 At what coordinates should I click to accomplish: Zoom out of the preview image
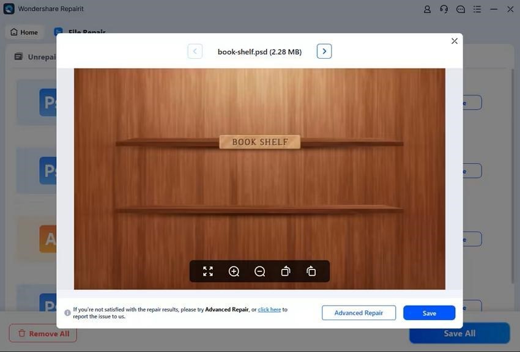point(259,271)
